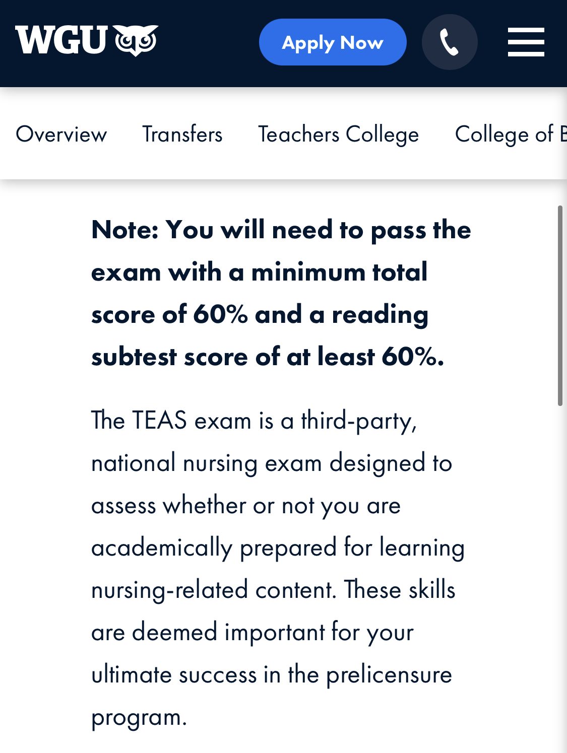Click the WGU owl logo
The width and height of the screenshot is (567, 753).
(x=136, y=40)
